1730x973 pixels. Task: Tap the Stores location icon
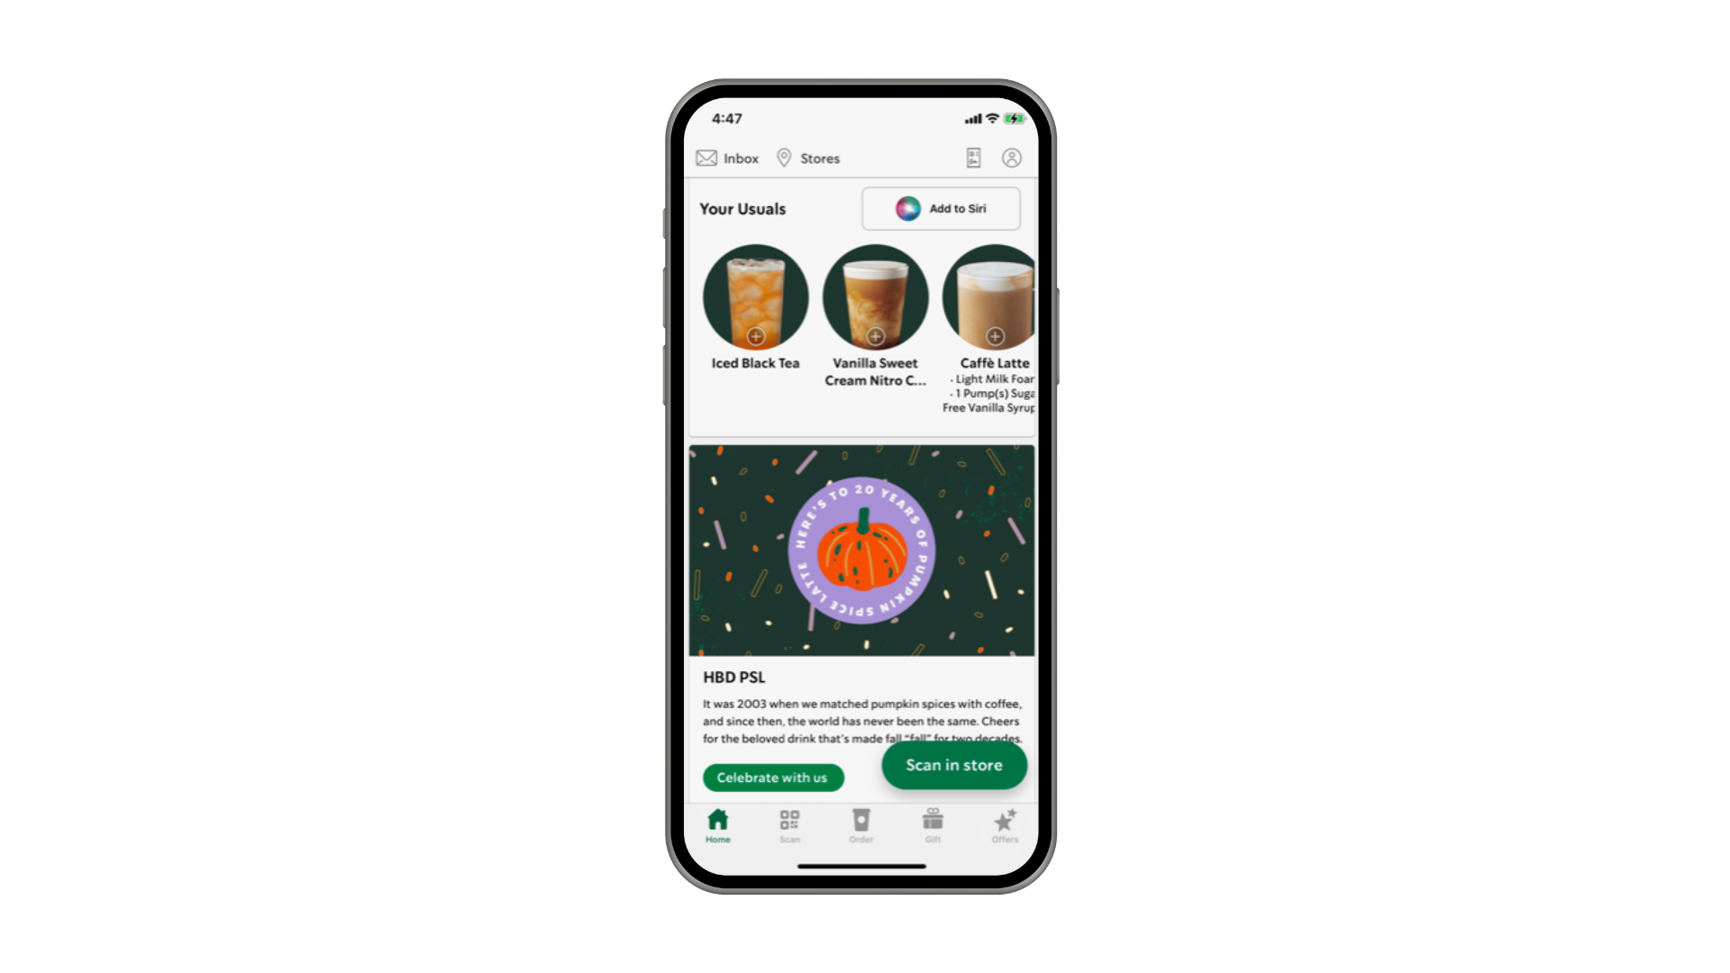click(x=784, y=158)
